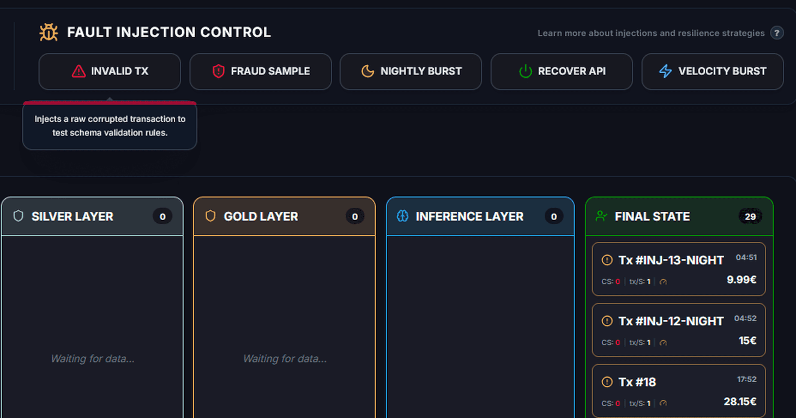796x418 pixels.
Task: Click the Recover API button
Action: click(562, 71)
